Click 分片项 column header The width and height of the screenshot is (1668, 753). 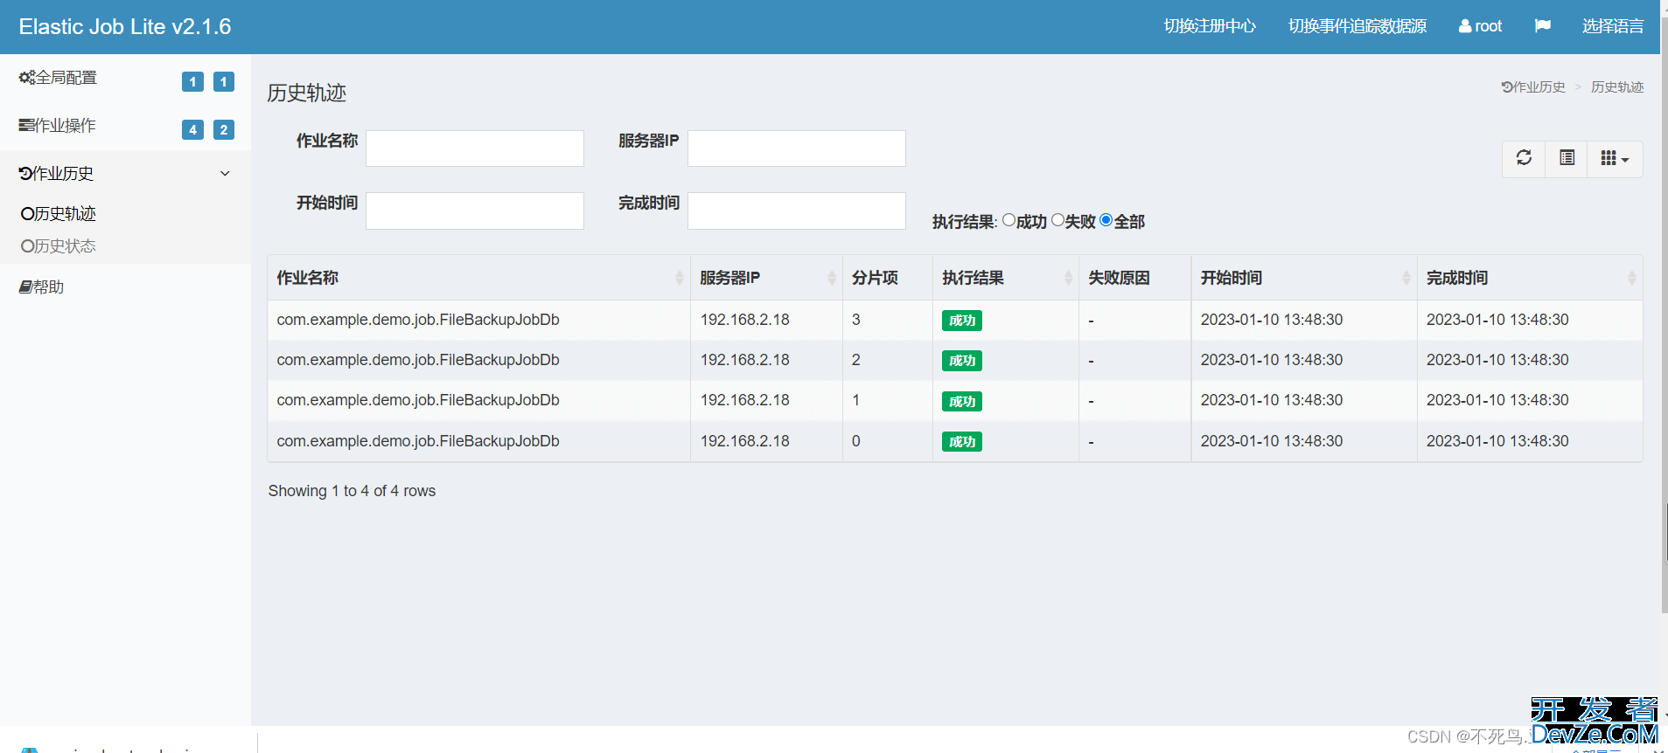[x=887, y=278]
